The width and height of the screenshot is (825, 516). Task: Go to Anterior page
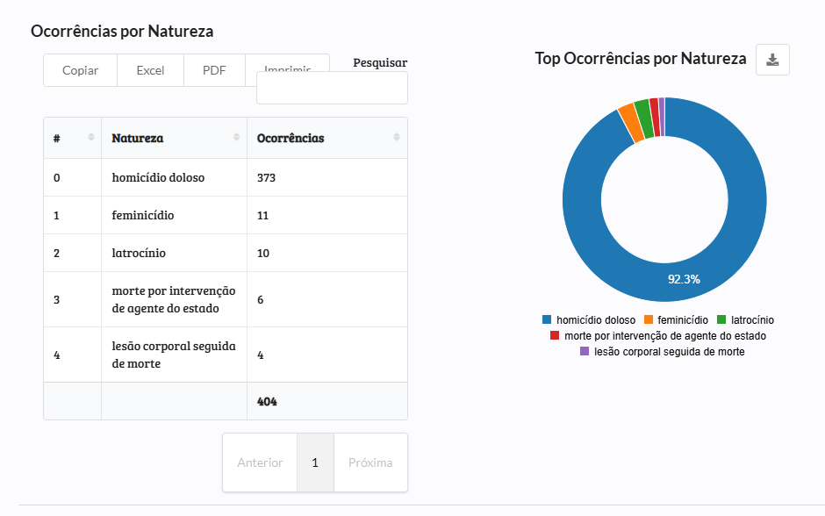click(x=260, y=462)
